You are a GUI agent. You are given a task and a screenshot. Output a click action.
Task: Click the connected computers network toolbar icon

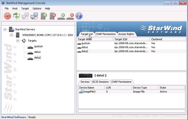point(34,16)
